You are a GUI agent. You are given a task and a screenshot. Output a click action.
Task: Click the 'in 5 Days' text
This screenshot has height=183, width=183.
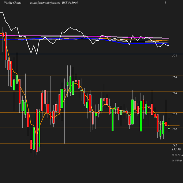(x=177, y=161)
